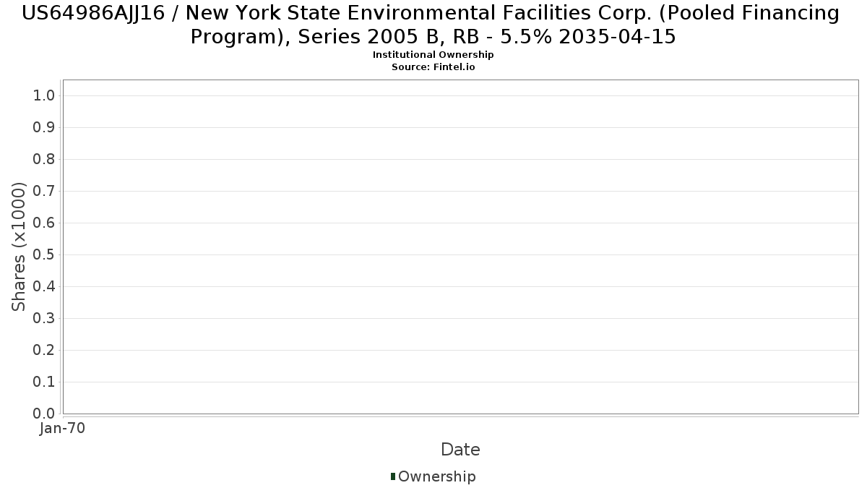The width and height of the screenshot is (867, 488).
Task: Click the Institutional Ownership subtitle
Action: pyautogui.click(x=433, y=55)
